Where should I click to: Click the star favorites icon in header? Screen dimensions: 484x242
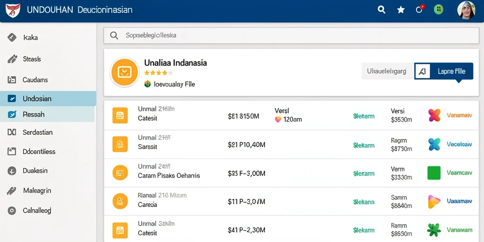coord(401,10)
